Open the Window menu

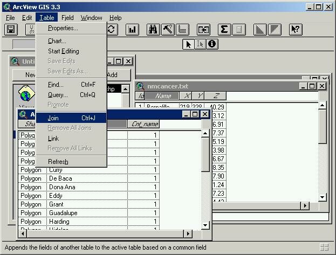(x=92, y=18)
